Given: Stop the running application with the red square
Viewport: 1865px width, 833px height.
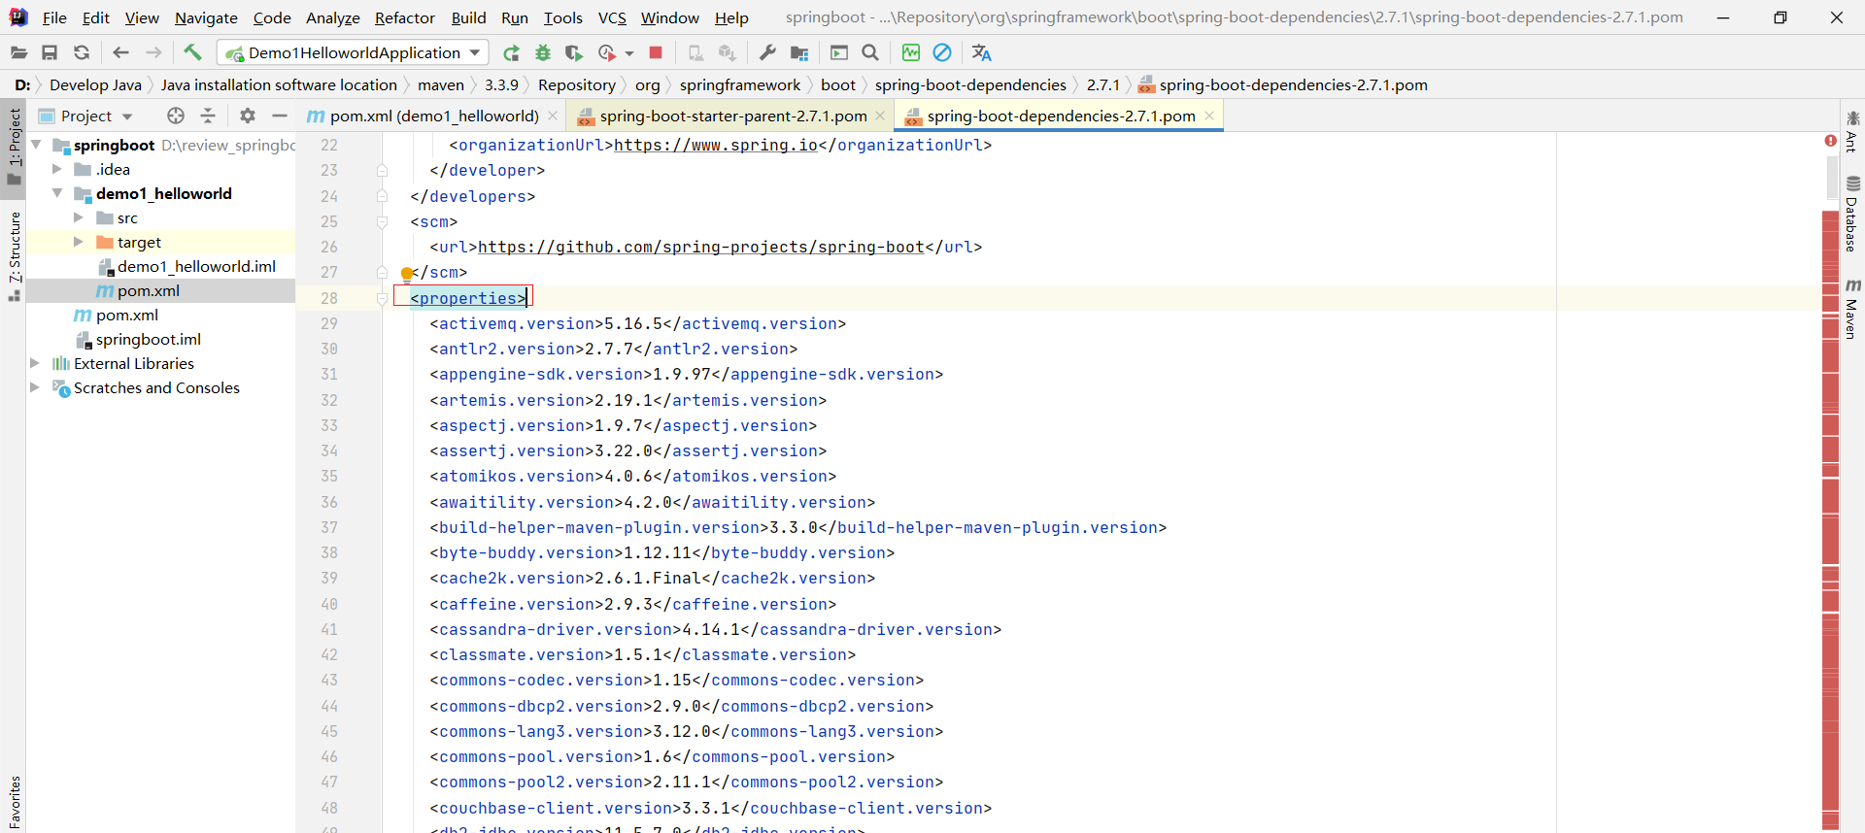Looking at the screenshot, I should (x=656, y=52).
